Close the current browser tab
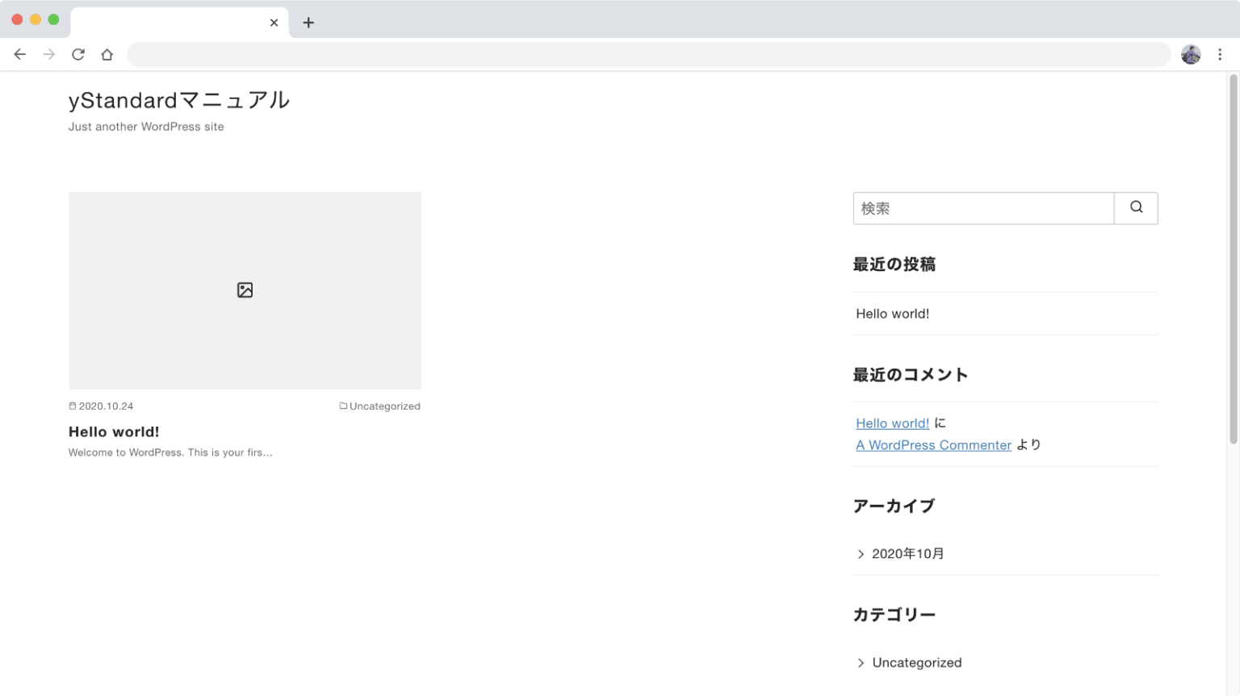The height and width of the screenshot is (696, 1240). 274,23
